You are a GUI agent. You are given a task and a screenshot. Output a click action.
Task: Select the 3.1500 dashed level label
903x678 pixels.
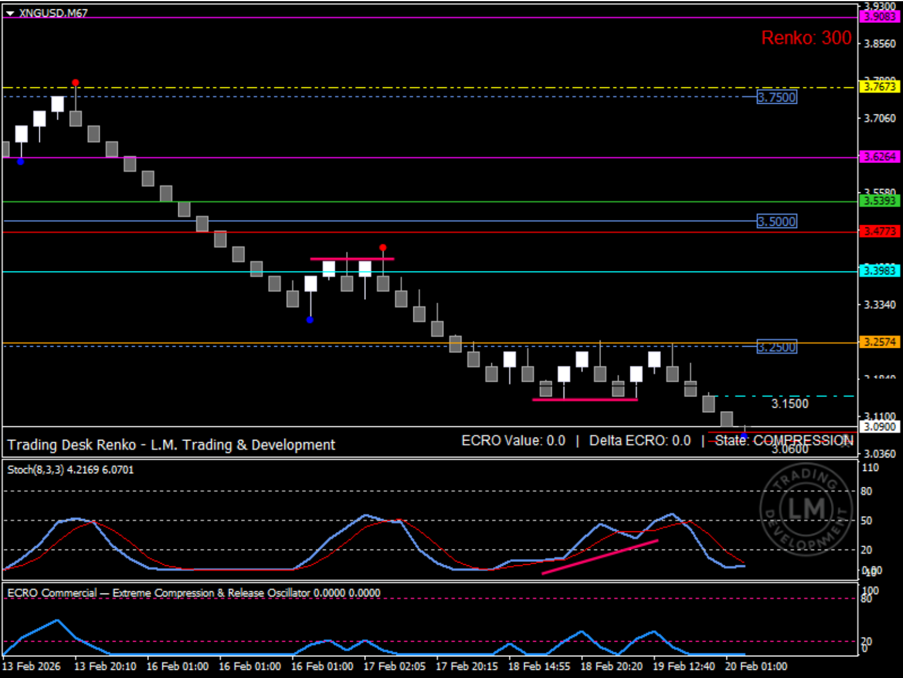pos(790,404)
